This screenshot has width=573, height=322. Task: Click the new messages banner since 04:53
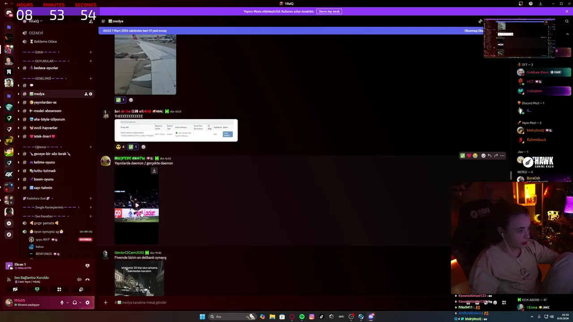point(135,31)
